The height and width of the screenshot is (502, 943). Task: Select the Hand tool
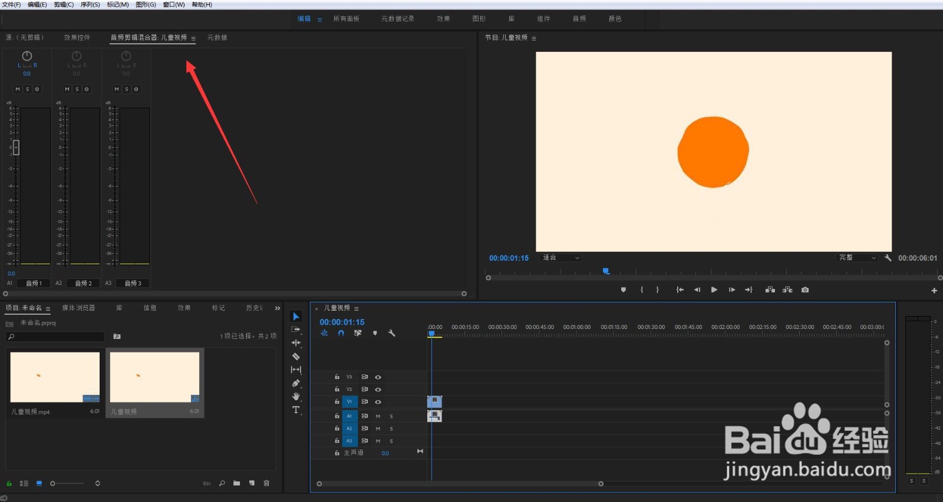(x=296, y=397)
